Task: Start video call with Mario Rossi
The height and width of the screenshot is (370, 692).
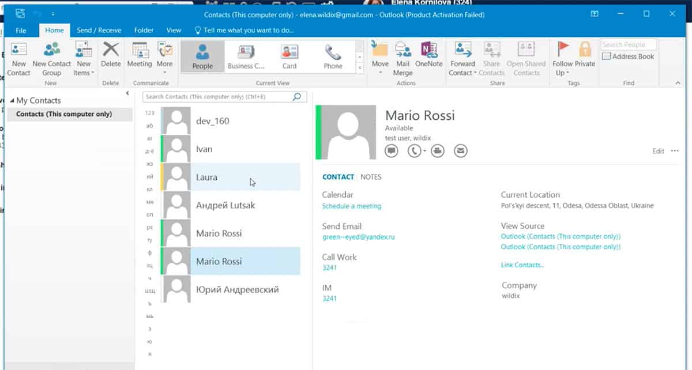Action: pyautogui.click(x=438, y=151)
